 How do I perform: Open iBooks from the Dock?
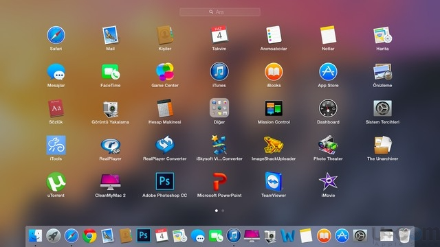point(324,235)
